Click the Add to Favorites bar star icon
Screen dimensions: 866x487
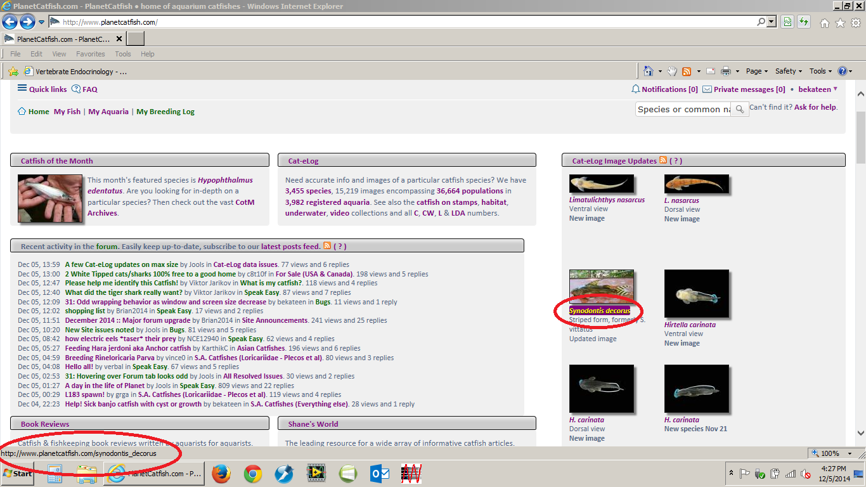click(x=13, y=72)
